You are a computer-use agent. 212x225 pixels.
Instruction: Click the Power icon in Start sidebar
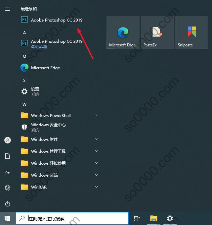pyautogui.click(x=8, y=204)
